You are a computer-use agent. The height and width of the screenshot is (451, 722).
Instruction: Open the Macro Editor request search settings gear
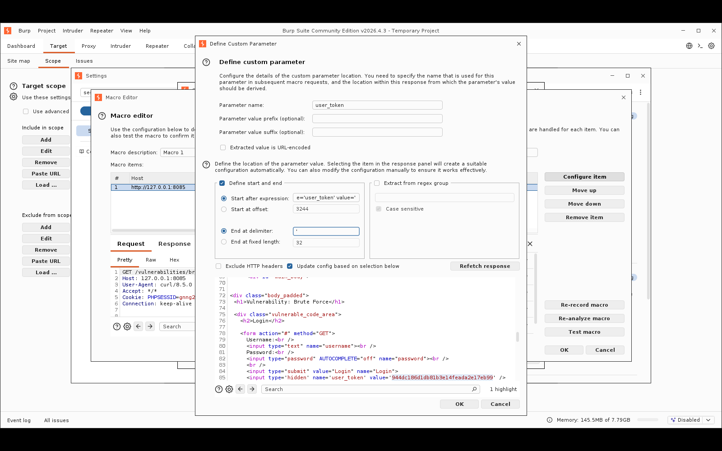point(127,327)
